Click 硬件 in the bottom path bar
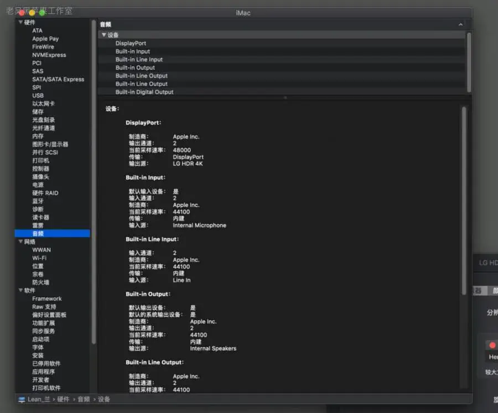The height and width of the screenshot is (413, 498). 63,399
